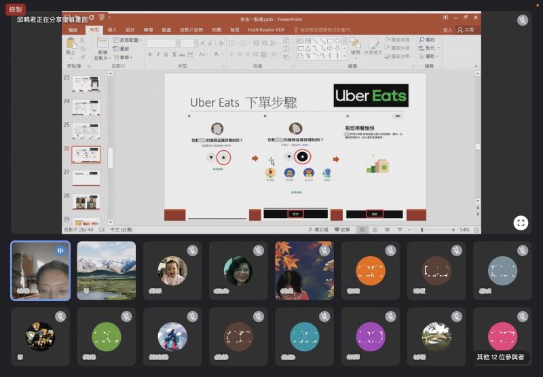This screenshot has width=543, height=377.
Task: Click 投影片 26/44 slide counter
Action: tap(79, 230)
